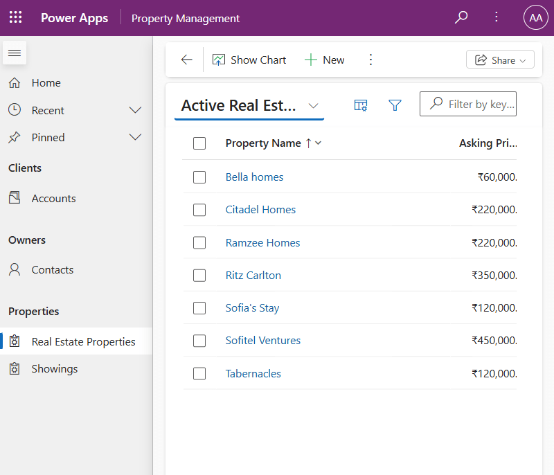Click the back arrow in command bar
The height and width of the screenshot is (475, 554).
tap(186, 60)
